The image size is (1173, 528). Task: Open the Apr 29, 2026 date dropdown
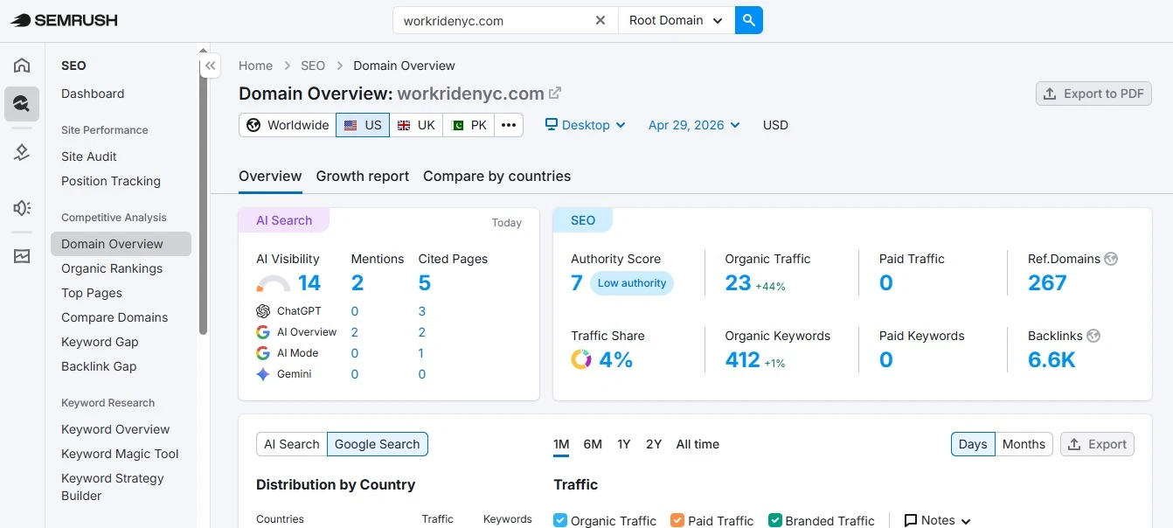[x=694, y=125]
